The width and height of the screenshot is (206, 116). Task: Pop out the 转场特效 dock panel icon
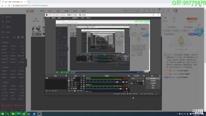(x=144, y=76)
